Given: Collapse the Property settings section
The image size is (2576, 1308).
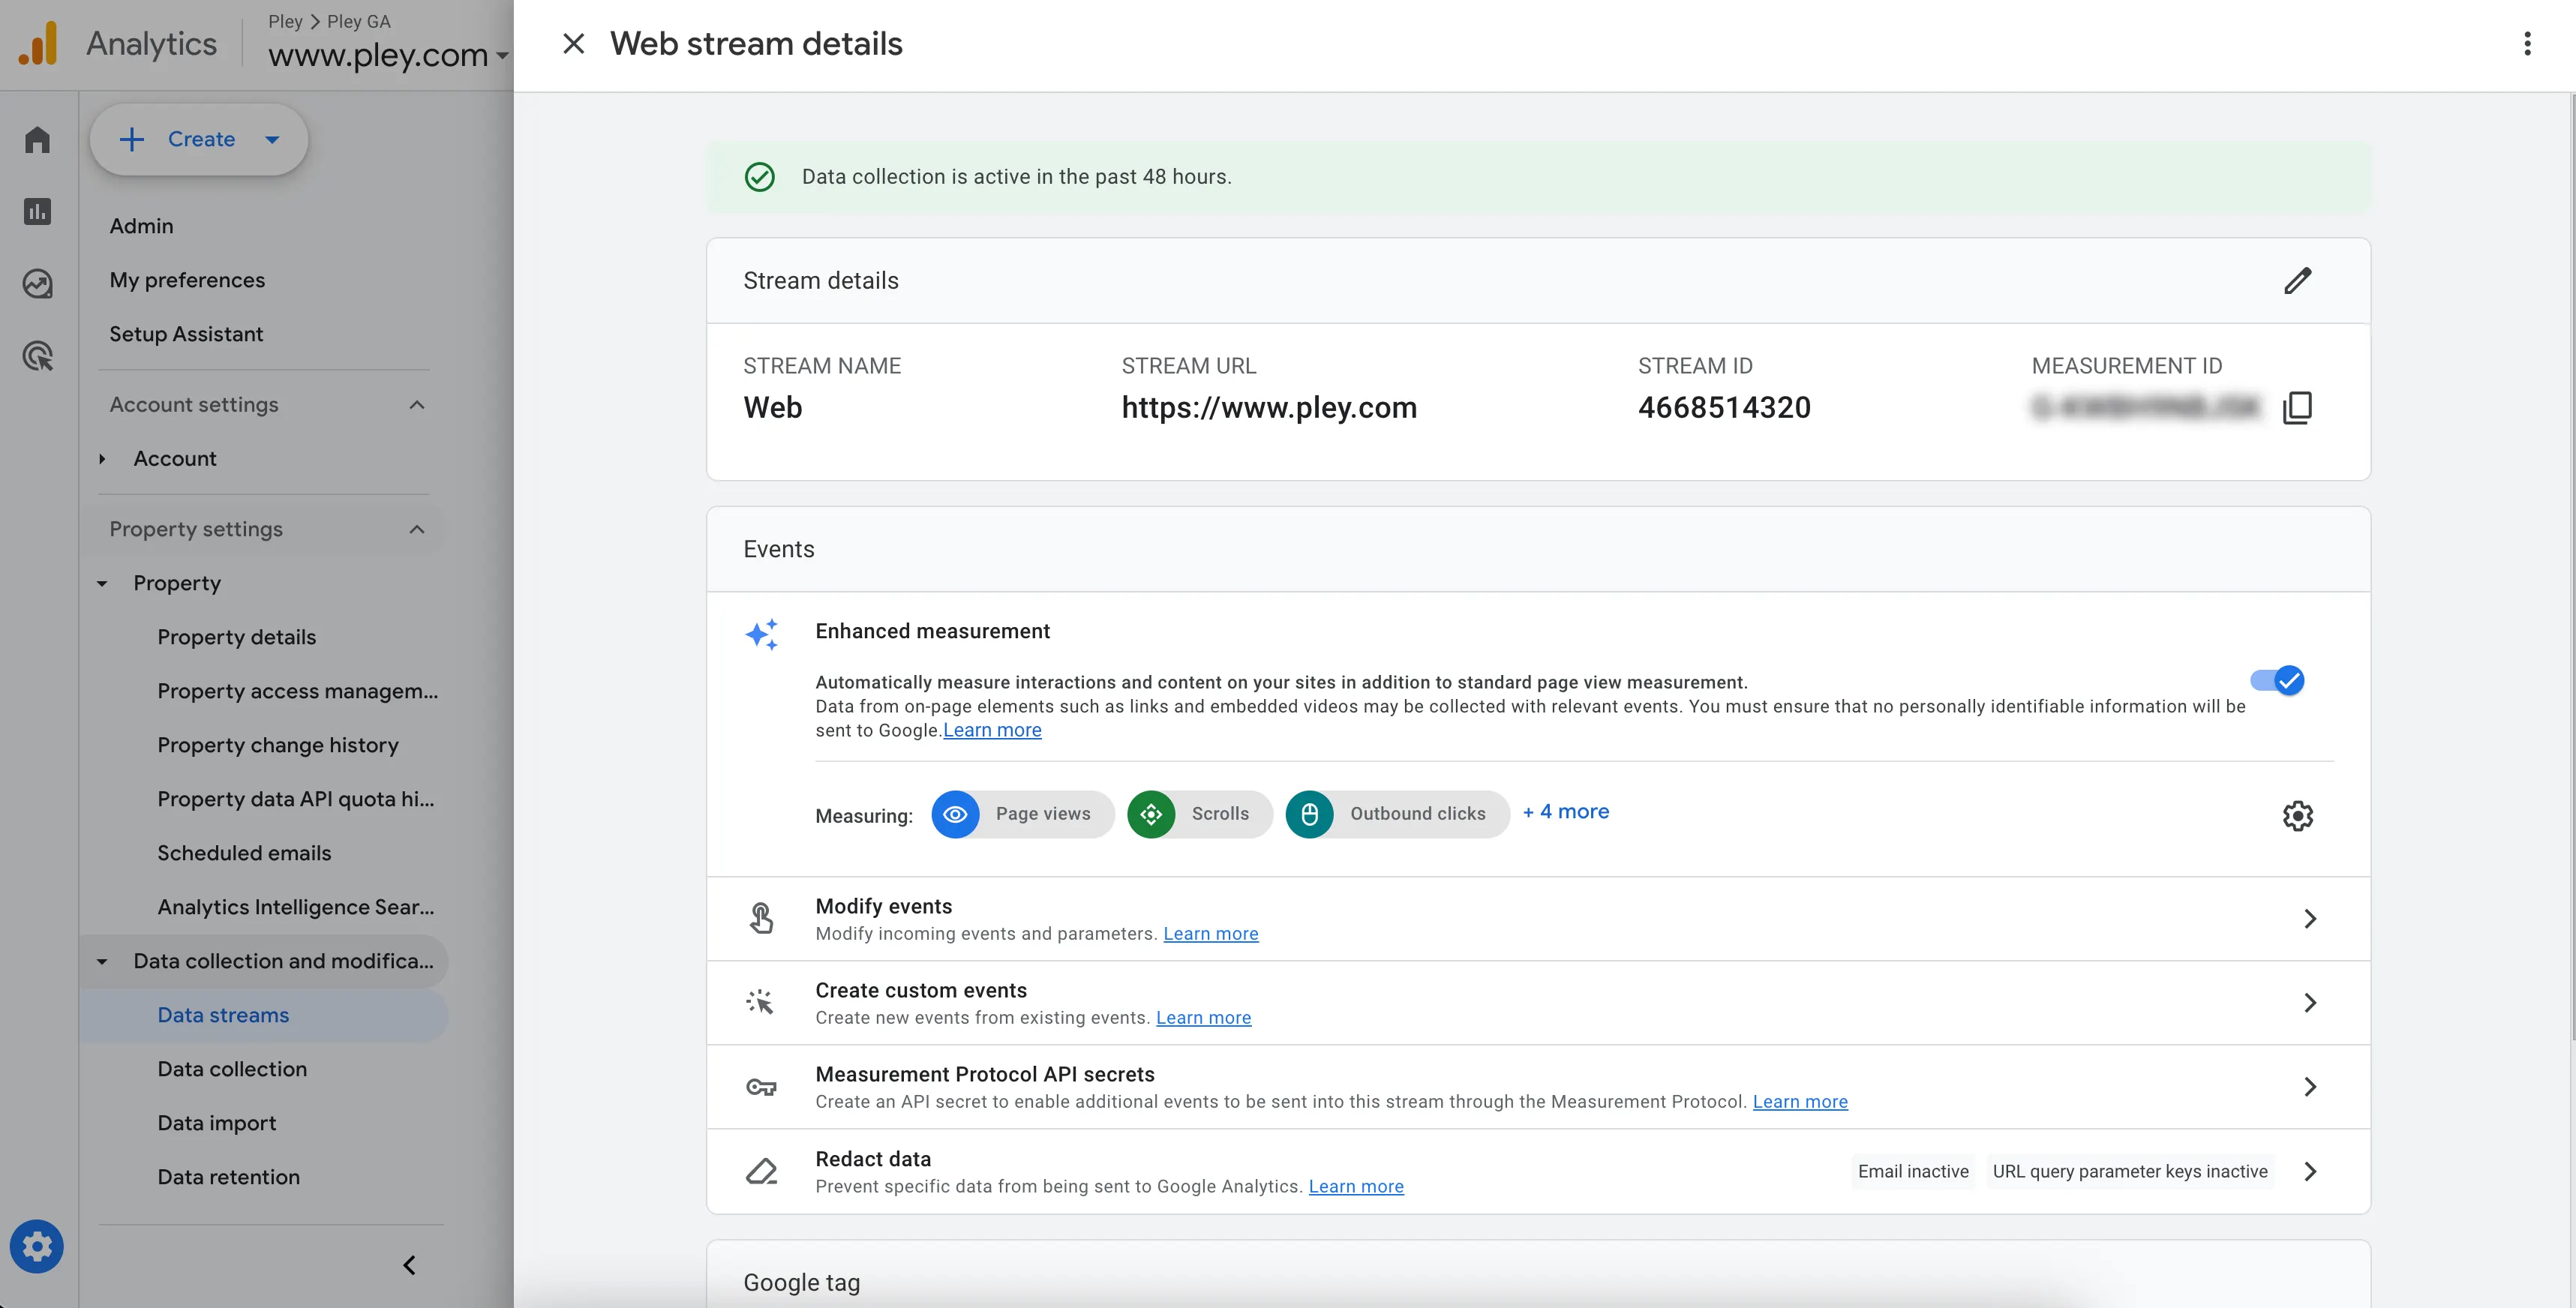Looking at the screenshot, I should click(x=417, y=529).
